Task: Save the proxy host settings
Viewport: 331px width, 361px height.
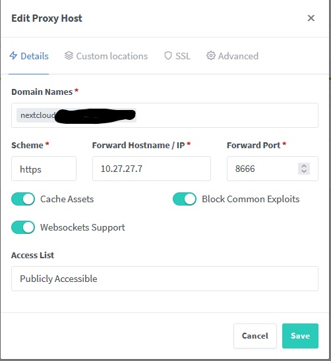Action: (x=300, y=336)
